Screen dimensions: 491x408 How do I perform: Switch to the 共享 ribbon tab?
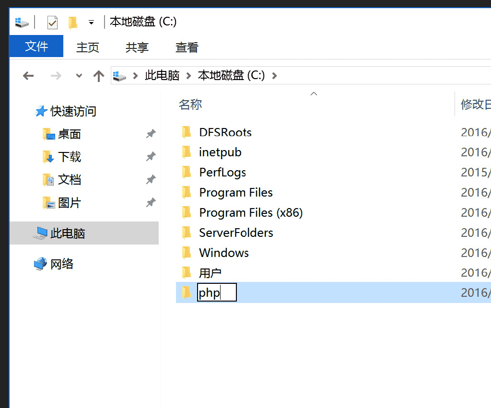[x=137, y=47]
